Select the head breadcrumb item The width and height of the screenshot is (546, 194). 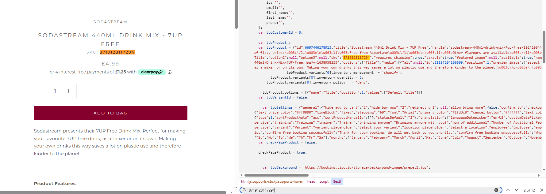pos(311,181)
